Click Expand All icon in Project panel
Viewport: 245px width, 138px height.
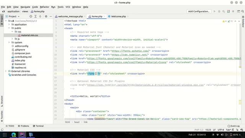tap(36, 16)
